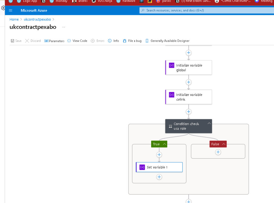Click the File a bug icon
This screenshot has width=274, height=203.
click(x=125, y=41)
